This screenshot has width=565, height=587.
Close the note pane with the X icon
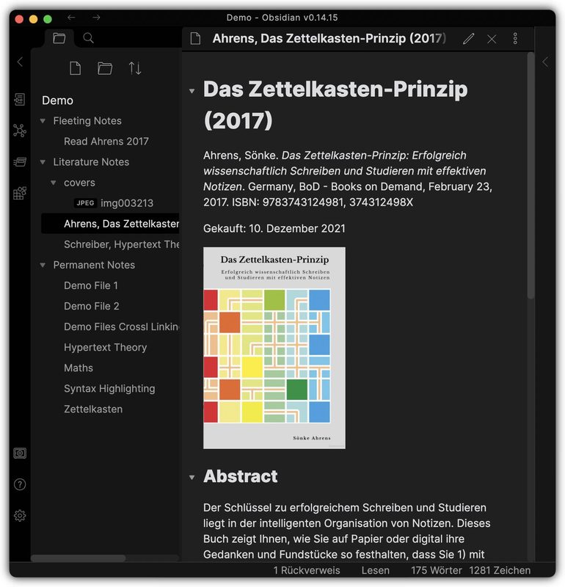492,39
